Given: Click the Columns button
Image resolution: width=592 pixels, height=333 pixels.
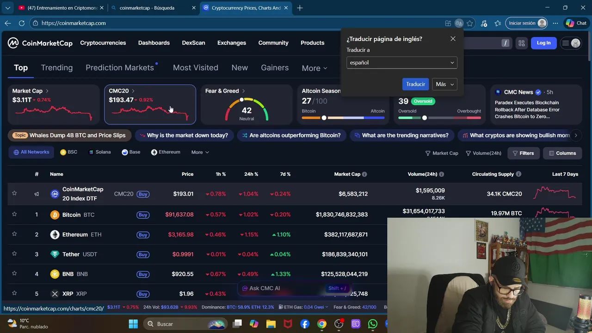Looking at the screenshot, I should pos(562,153).
